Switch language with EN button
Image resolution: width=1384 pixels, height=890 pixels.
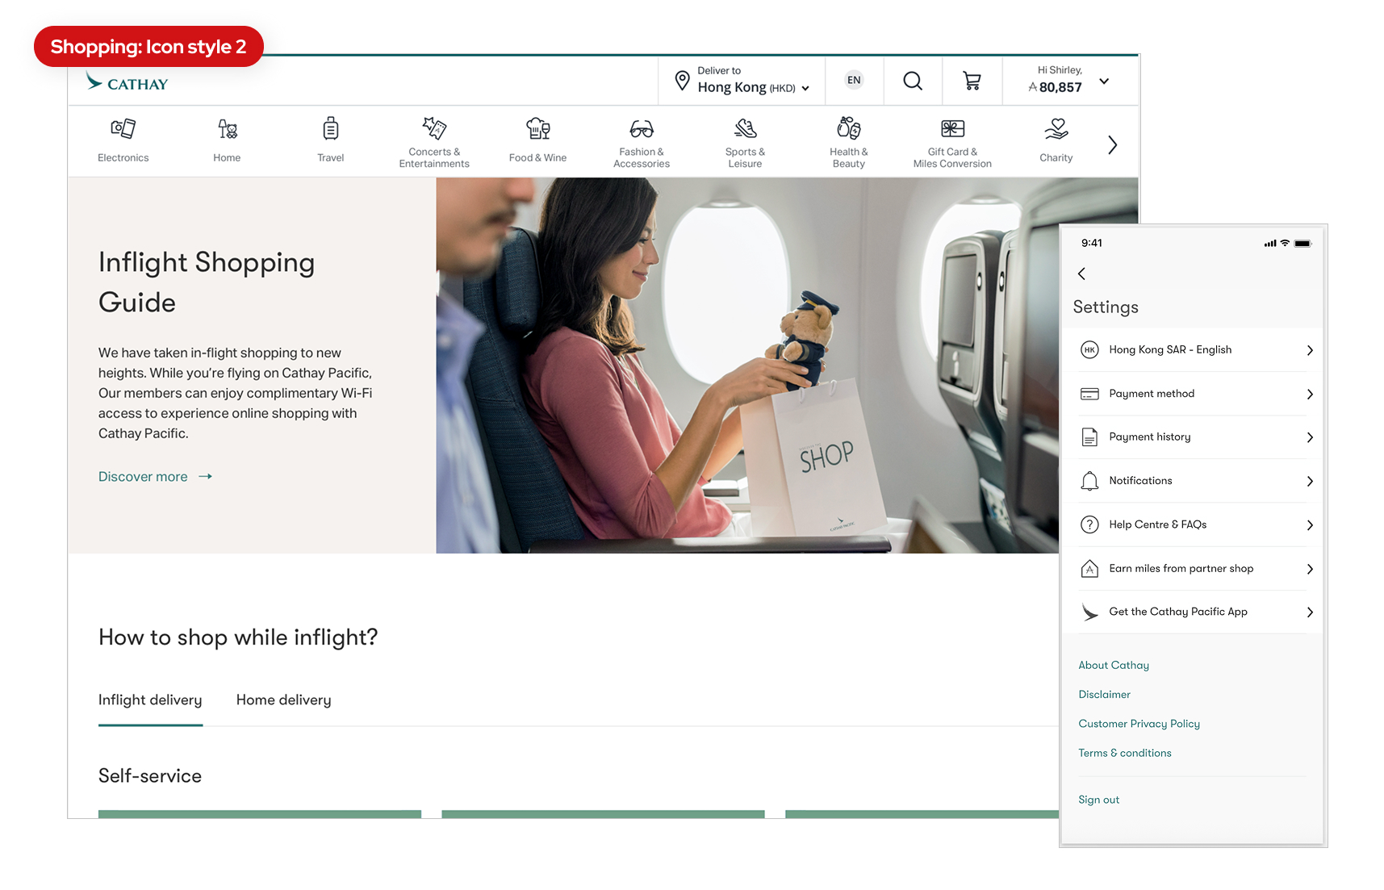point(854,80)
